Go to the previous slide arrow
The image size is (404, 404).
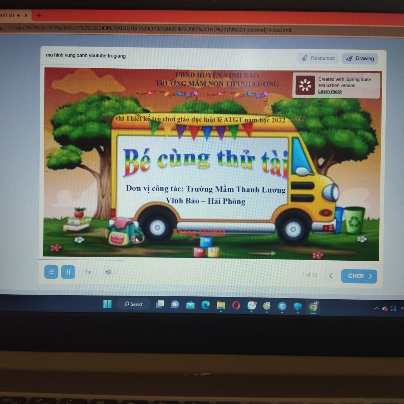[x=331, y=276]
